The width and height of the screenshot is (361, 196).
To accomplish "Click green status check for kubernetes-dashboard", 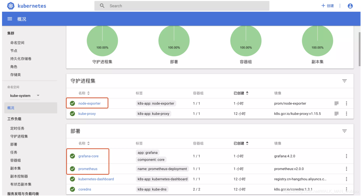I will click(73, 179).
